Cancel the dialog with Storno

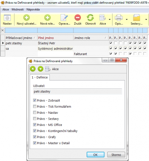(x=116, y=155)
